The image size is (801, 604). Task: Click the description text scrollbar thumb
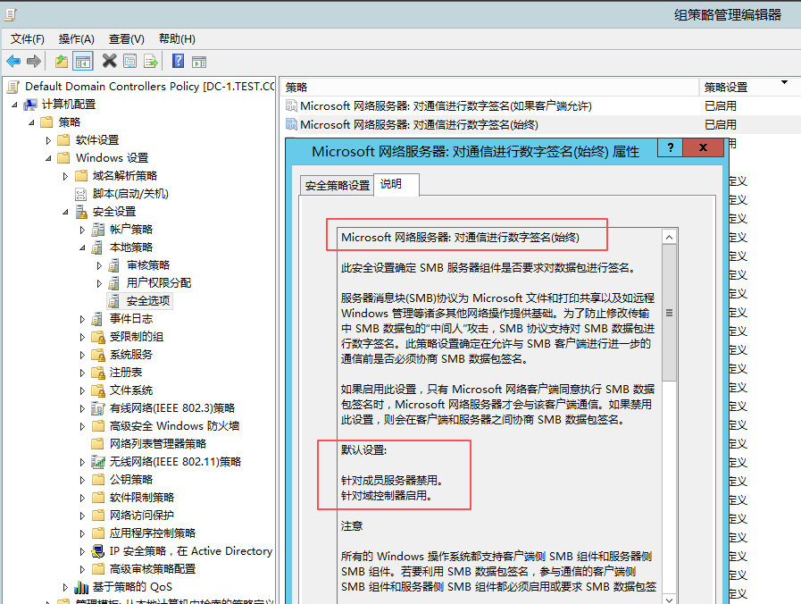click(x=669, y=313)
